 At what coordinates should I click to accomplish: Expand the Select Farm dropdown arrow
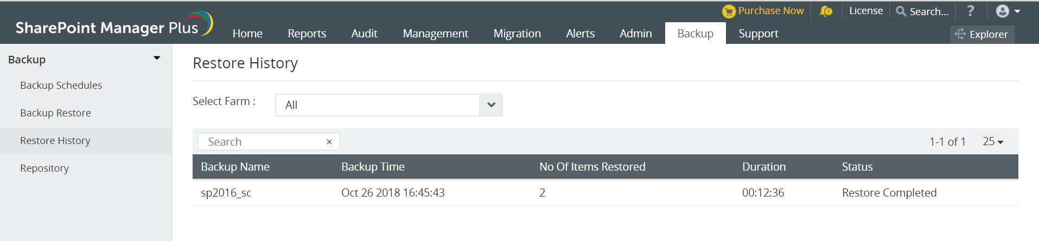(491, 105)
